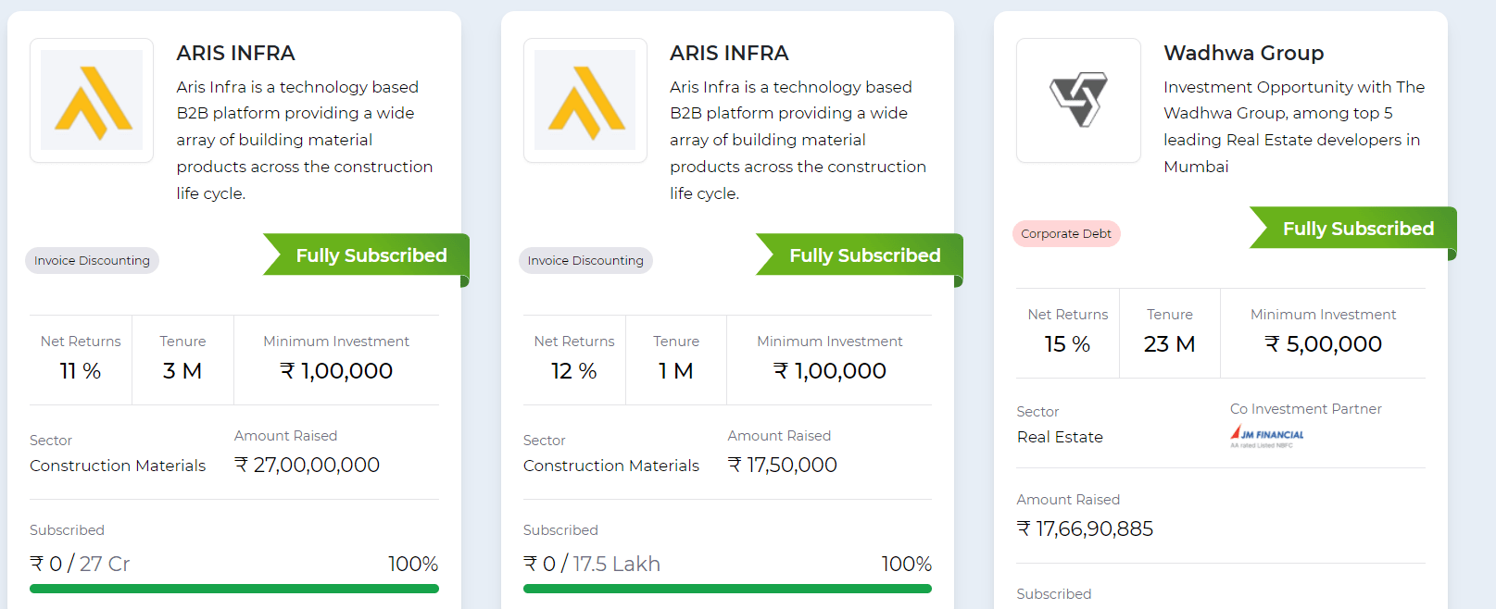Viewport: 1496px width, 609px height.
Task: Click the Real Estate sector value
Action: tap(1061, 437)
